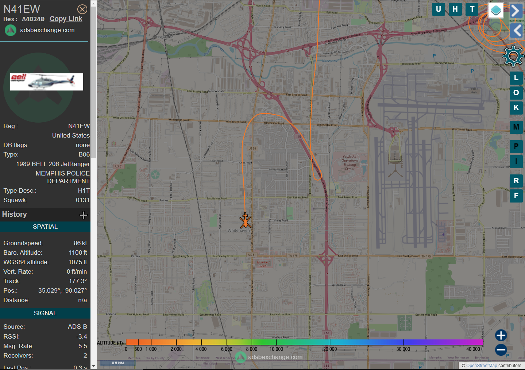
Task: Click the RSSI value -3.4
Action: (x=82, y=336)
